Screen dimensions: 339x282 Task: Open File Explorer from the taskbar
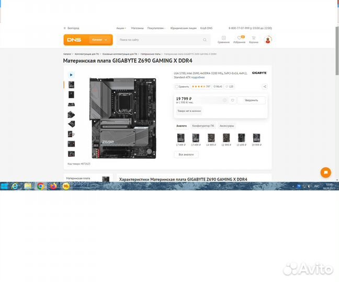click(28, 186)
